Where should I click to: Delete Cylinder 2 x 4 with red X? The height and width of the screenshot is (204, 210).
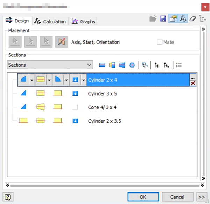pos(193,83)
